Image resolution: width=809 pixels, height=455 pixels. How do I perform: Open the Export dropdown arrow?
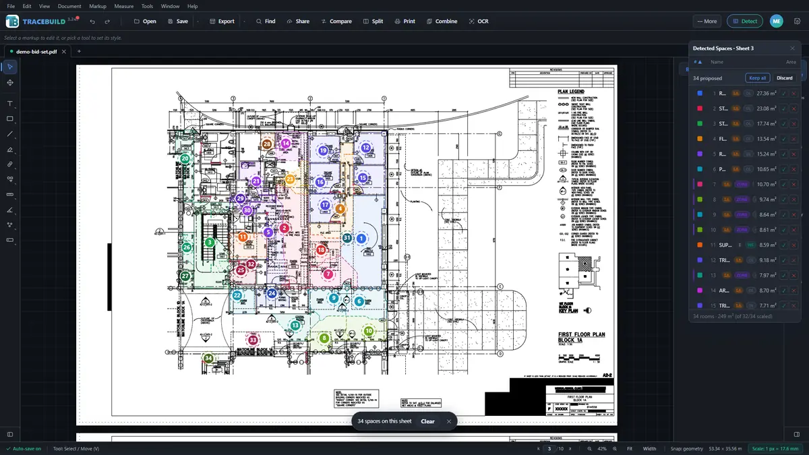(243, 22)
